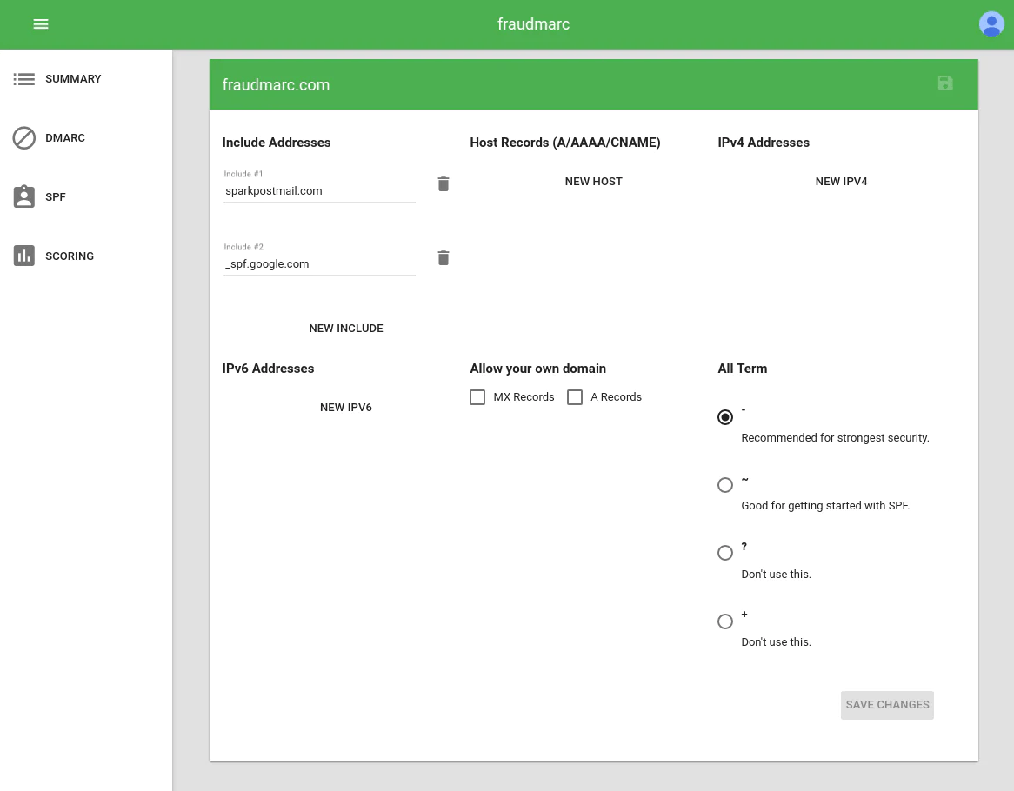
Task: Go to the DMARC section label
Action: point(65,138)
